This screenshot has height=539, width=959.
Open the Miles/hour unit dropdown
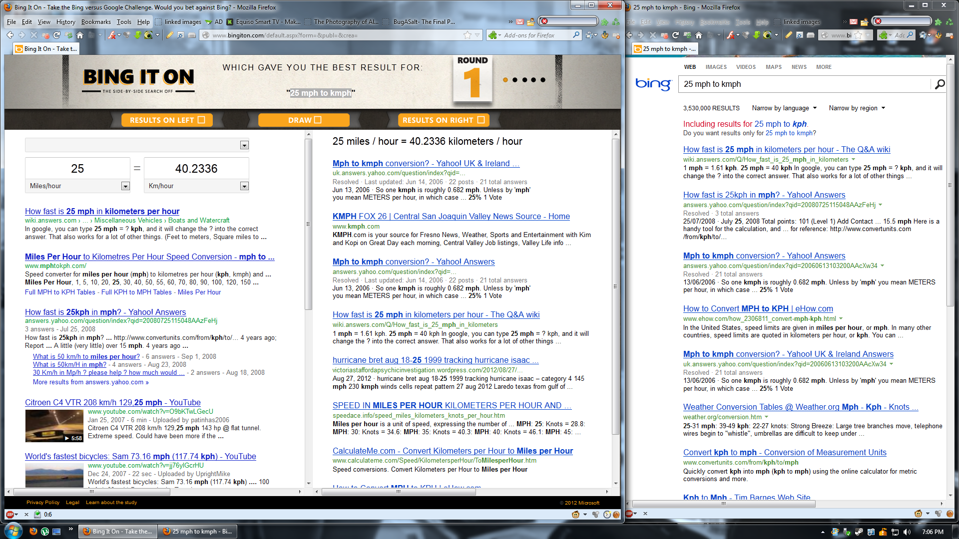(x=125, y=186)
